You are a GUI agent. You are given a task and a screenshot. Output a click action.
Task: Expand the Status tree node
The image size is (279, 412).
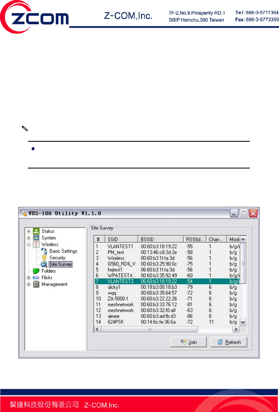point(29,231)
